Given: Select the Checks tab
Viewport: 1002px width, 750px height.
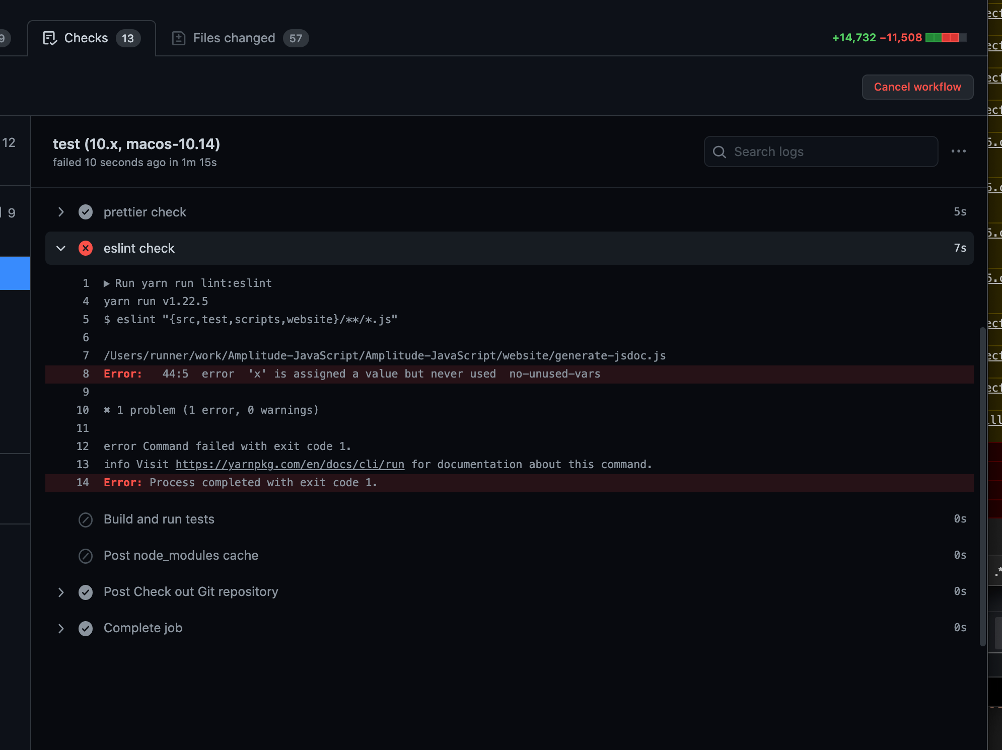Looking at the screenshot, I should (86, 38).
